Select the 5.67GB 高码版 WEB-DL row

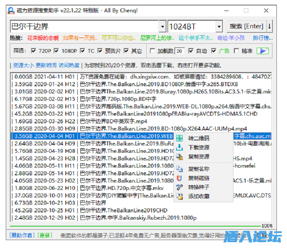point(141,107)
